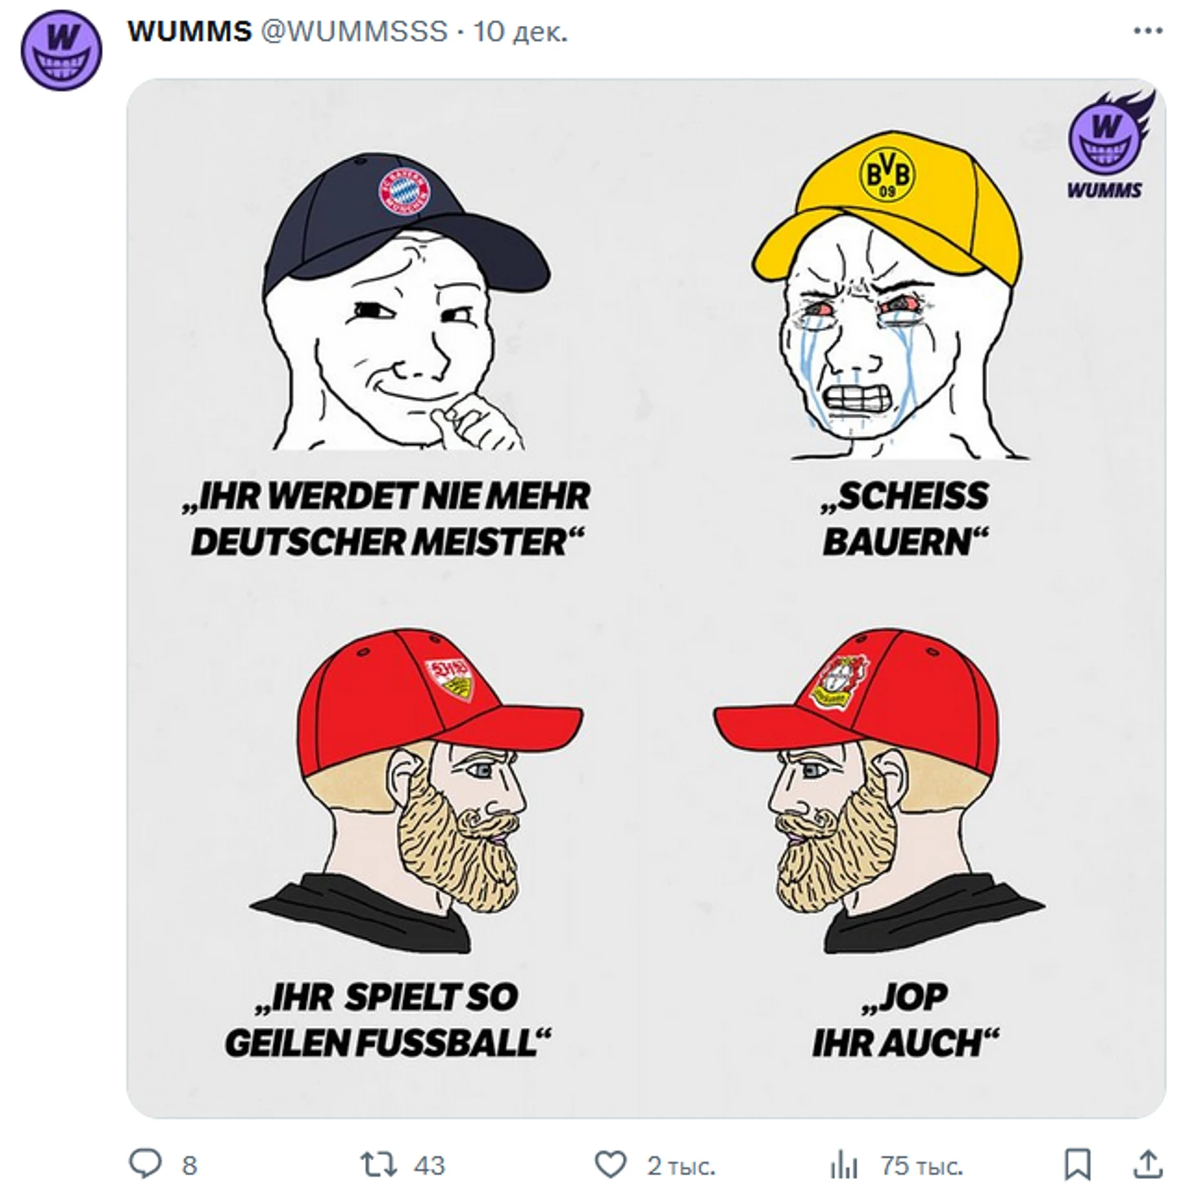Open the tweet date 10 дек.
Viewport: 1192px width, 1197px height.
point(520,32)
